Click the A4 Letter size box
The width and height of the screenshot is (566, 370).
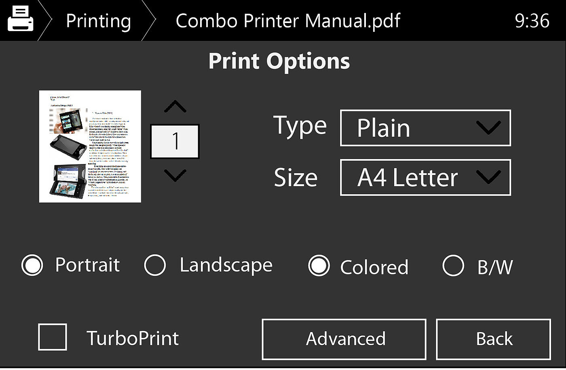(408, 178)
